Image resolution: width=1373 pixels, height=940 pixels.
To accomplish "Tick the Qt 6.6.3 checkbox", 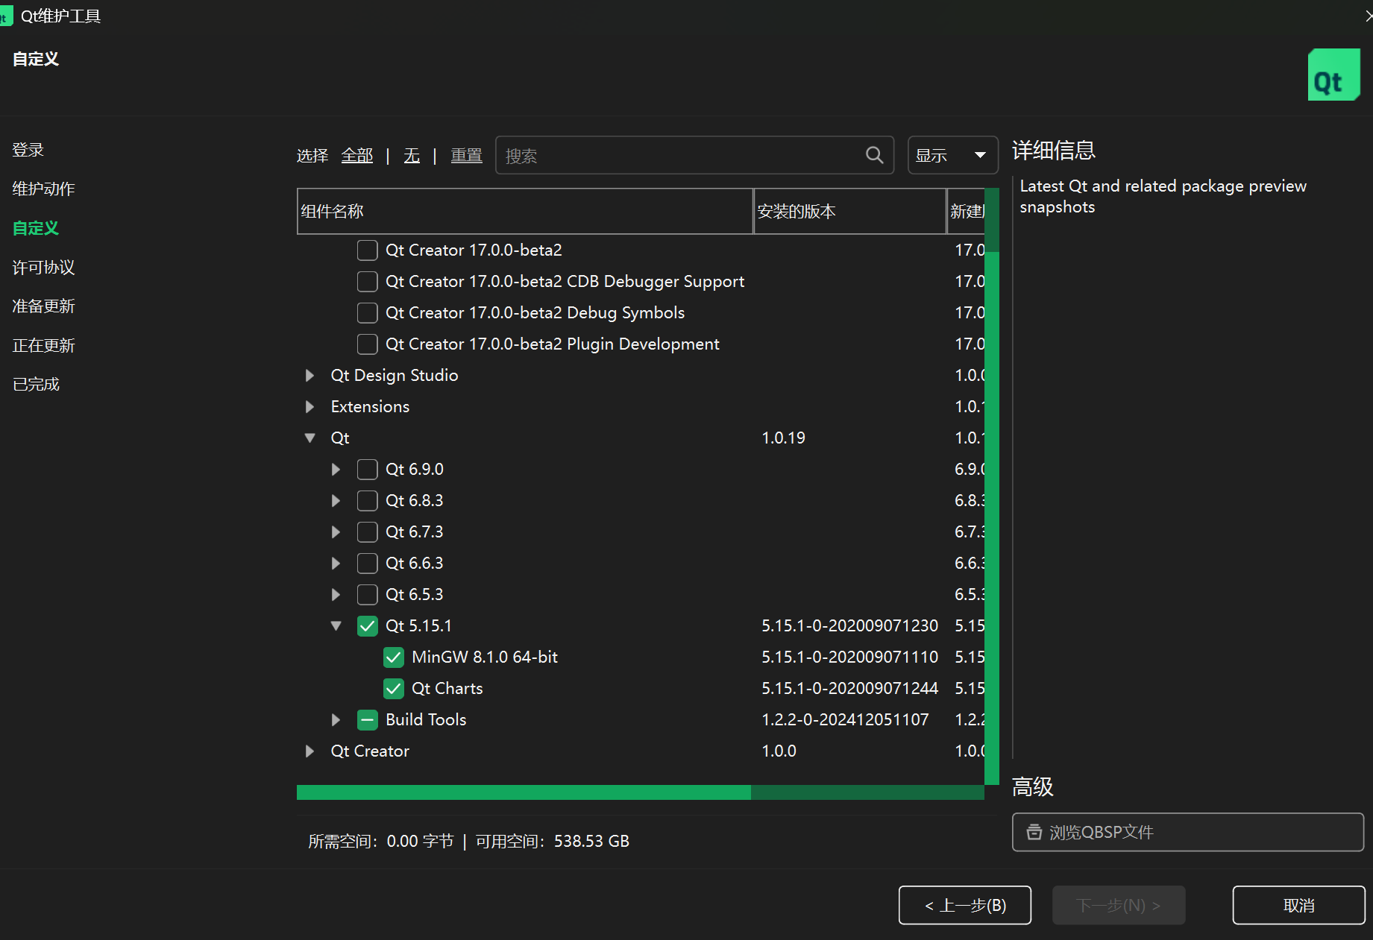I will [367, 564].
